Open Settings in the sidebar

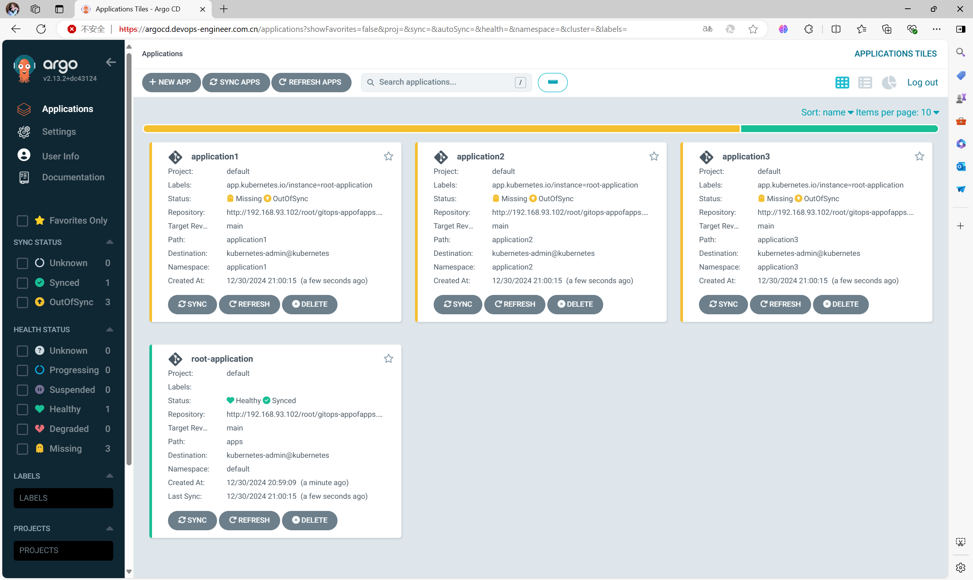click(59, 132)
